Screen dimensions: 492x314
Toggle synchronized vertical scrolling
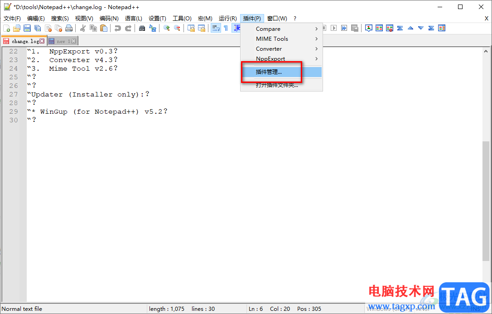tap(191, 28)
